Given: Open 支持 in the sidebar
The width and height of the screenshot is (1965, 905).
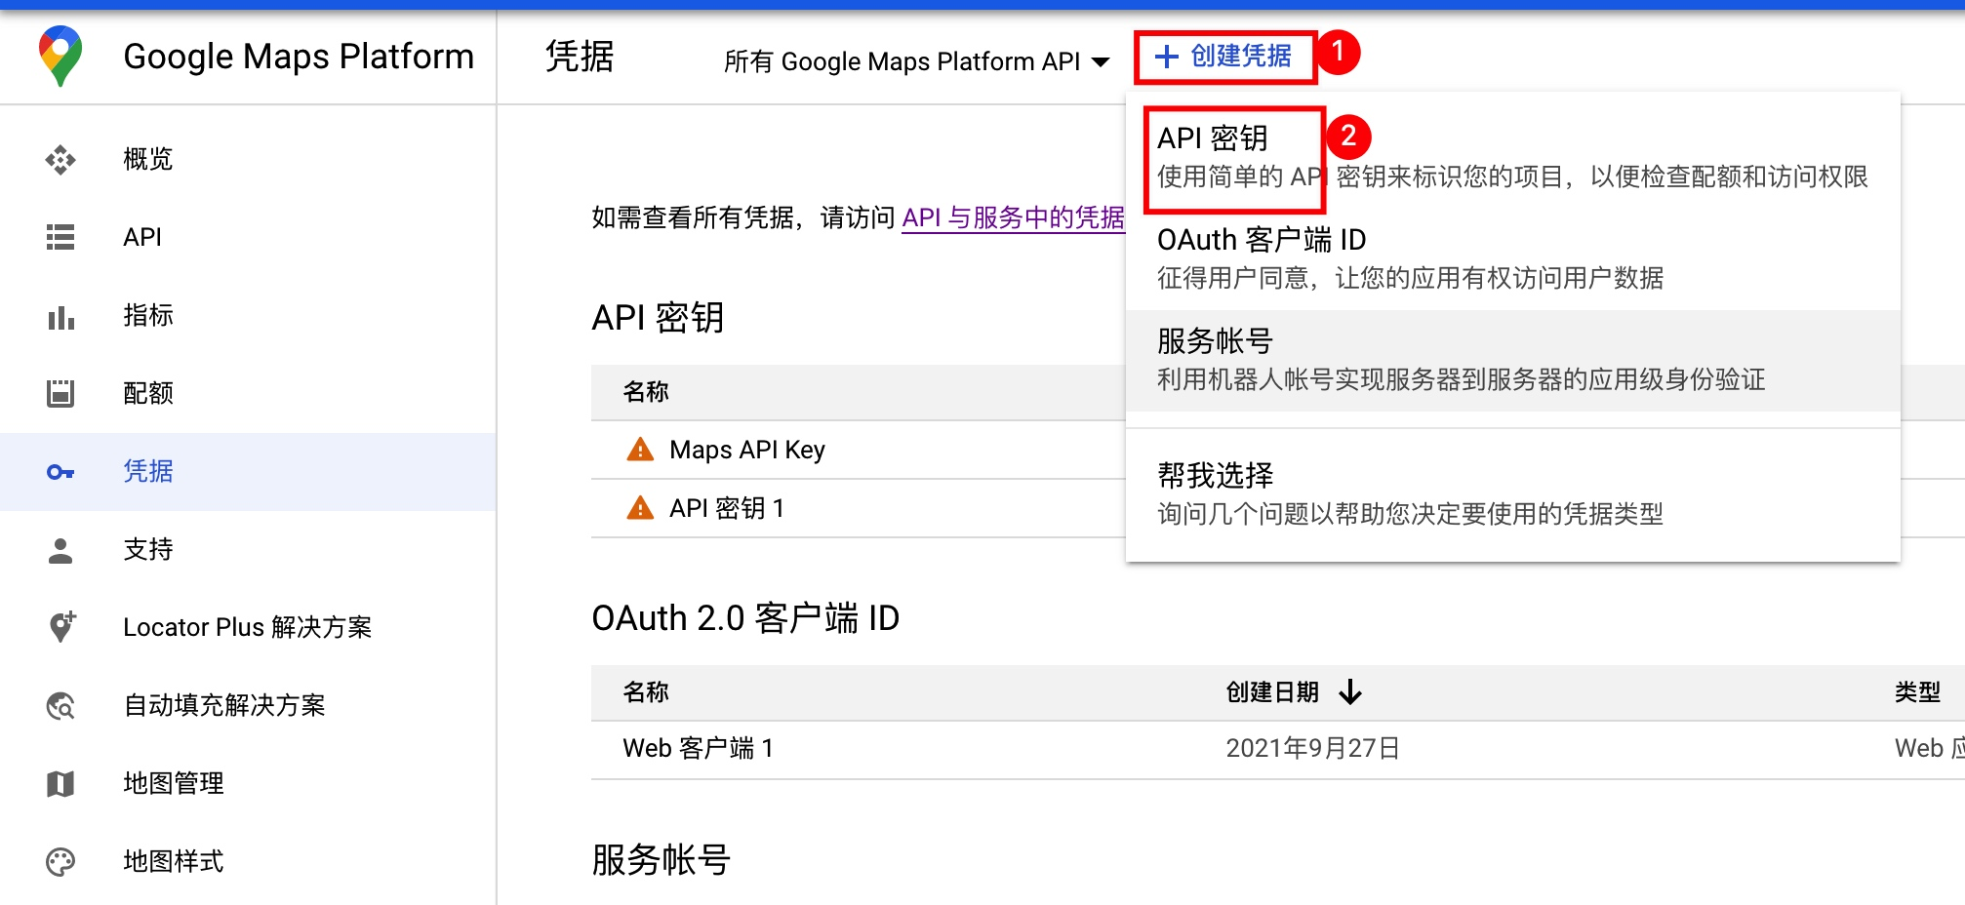Looking at the screenshot, I should [248, 549].
